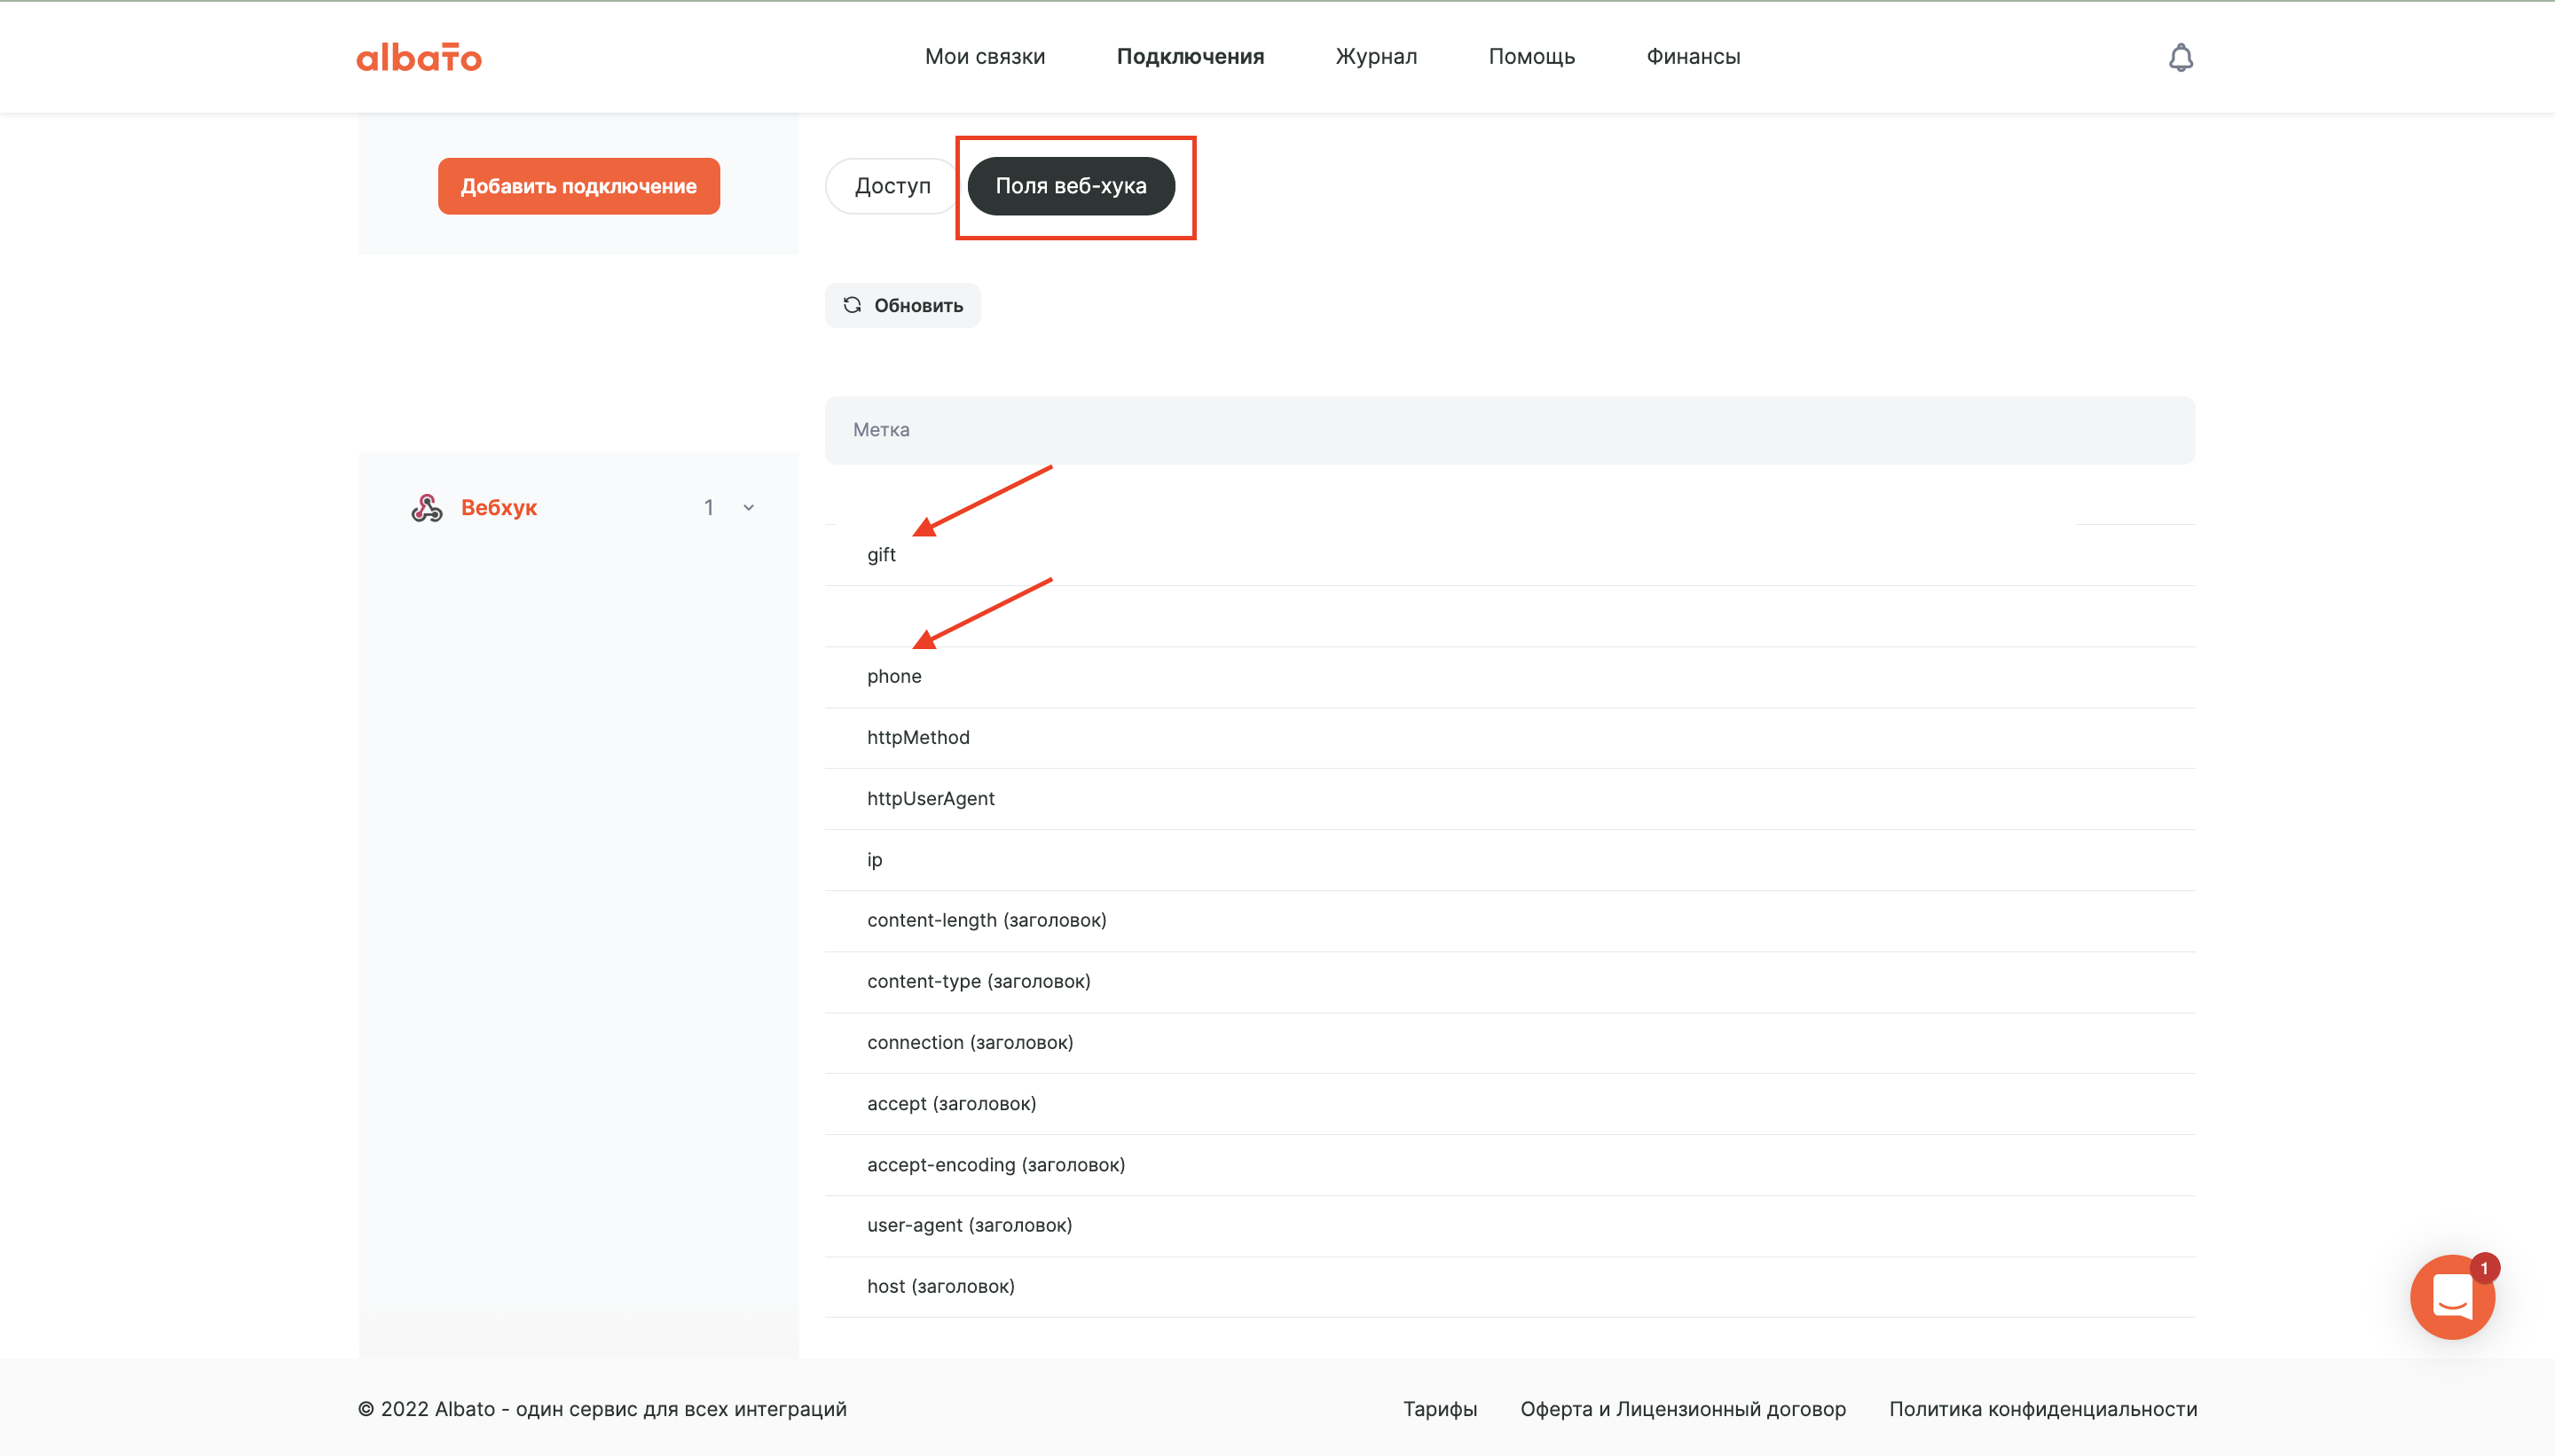
Task: Open the notifications bell
Action: [x=2181, y=57]
